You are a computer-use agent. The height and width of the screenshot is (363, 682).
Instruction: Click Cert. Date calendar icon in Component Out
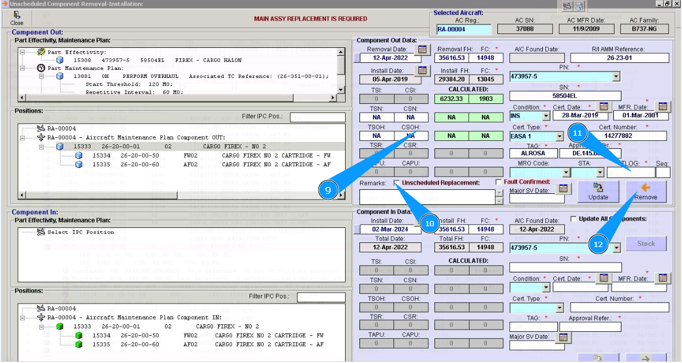[x=604, y=106]
